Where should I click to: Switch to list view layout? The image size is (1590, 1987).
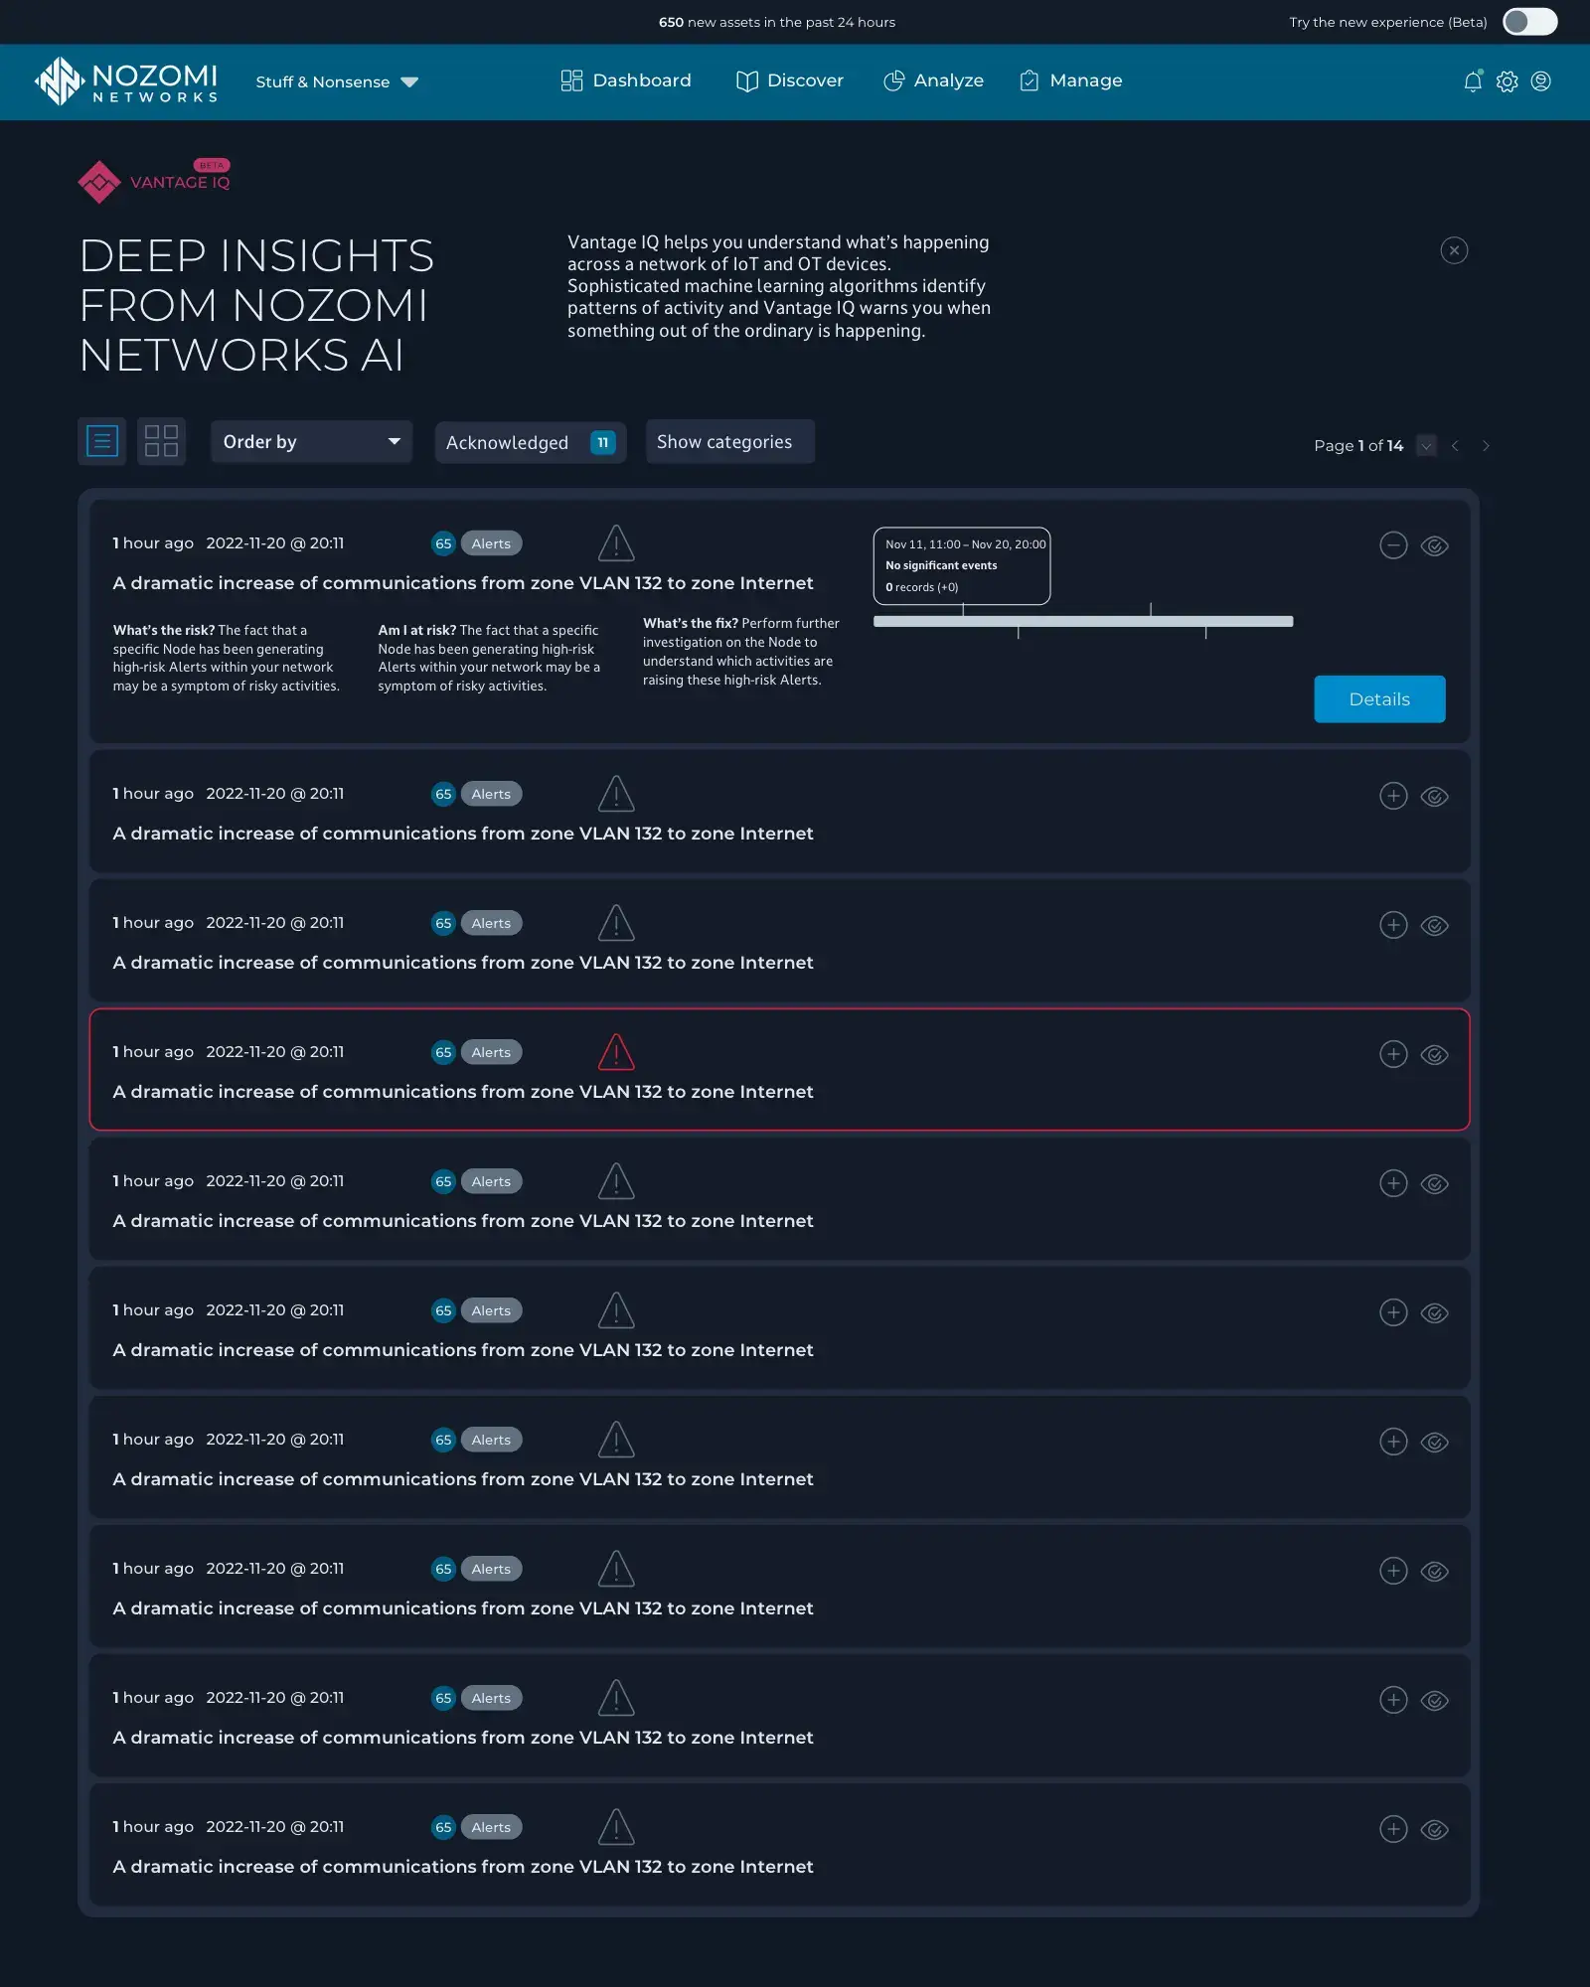(102, 441)
